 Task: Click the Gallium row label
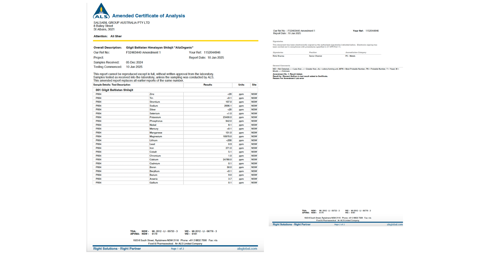(x=153, y=183)
